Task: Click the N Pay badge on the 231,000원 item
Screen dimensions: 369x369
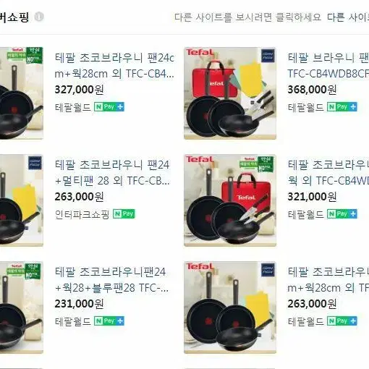Action: tap(109, 321)
